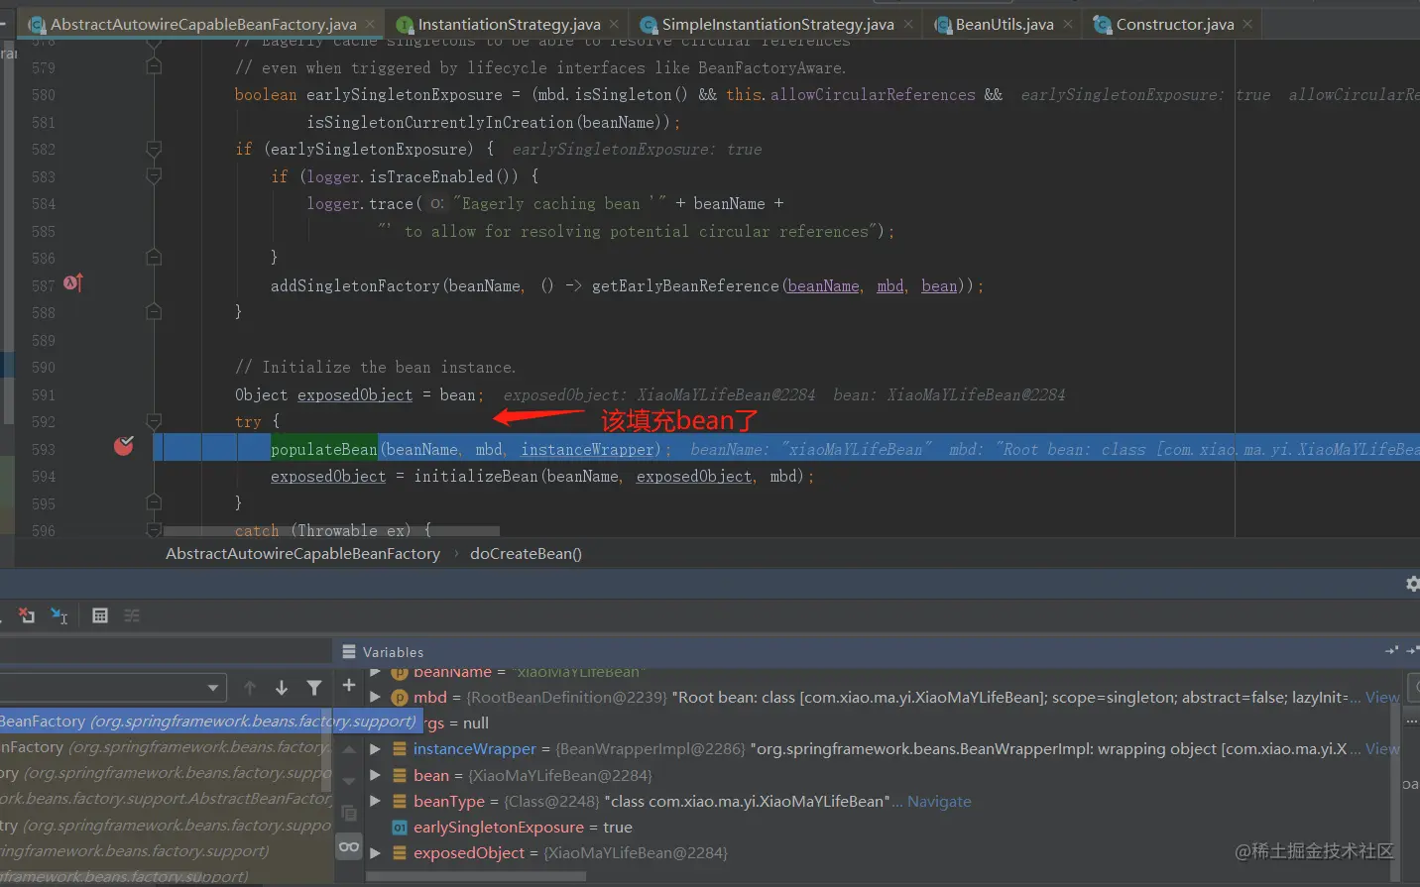Add a new watch with plus icon

349,685
